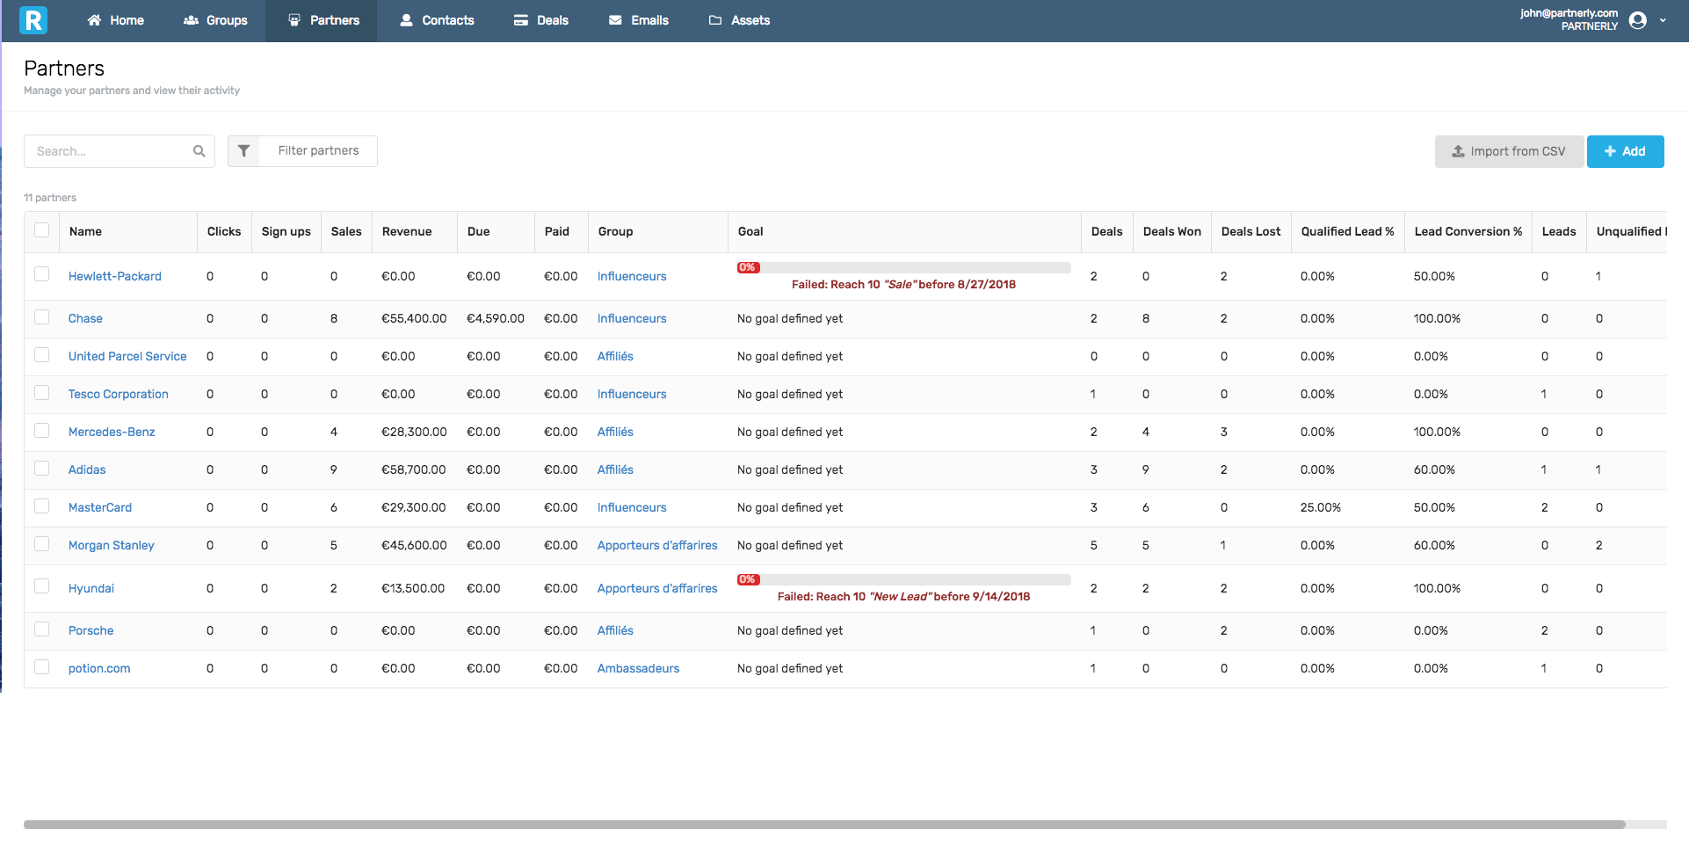
Task: Click the Contacts person icon
Action: (x=406, y=20)
